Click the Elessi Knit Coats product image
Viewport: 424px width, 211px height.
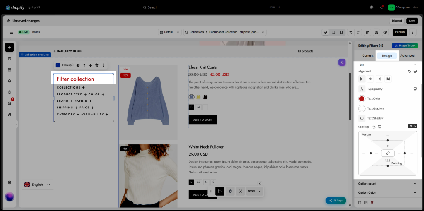point(148,102)
